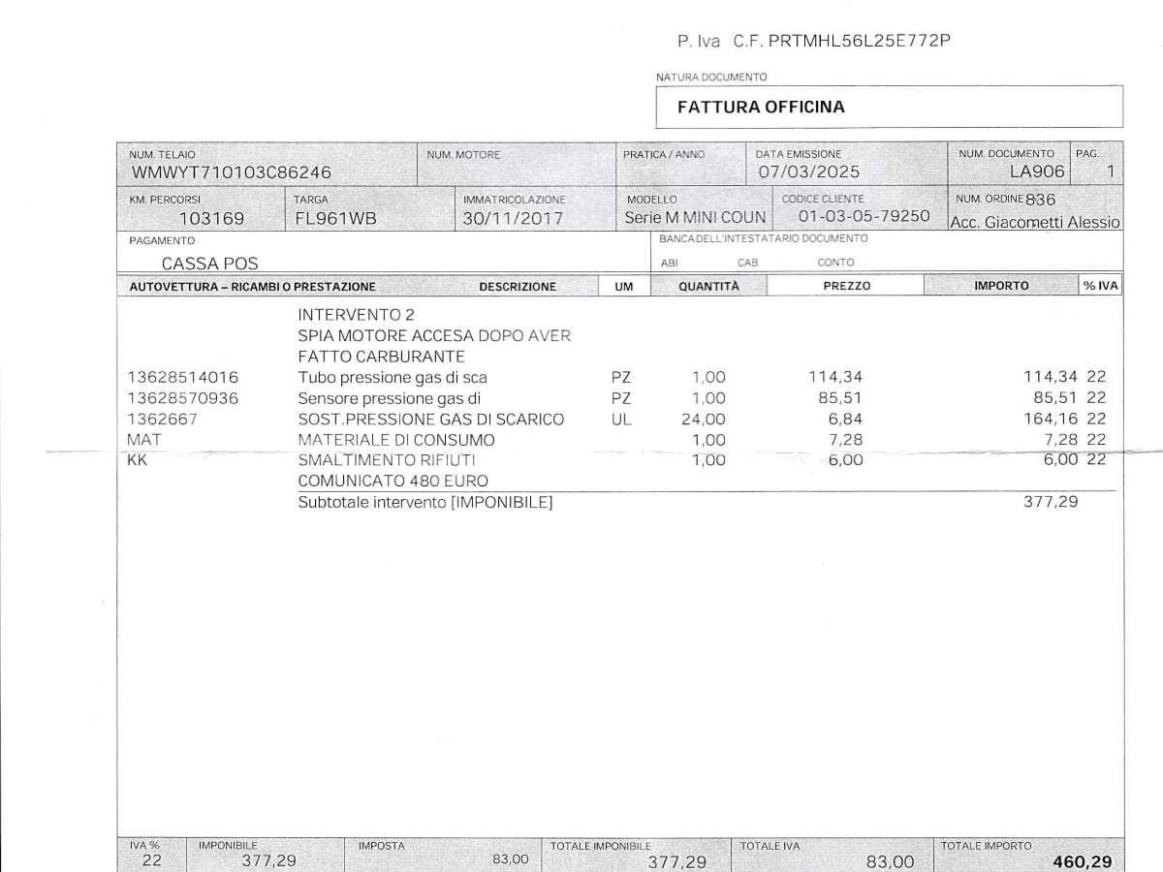Select document number LA906
This screenshot has height=872, width=1163.
(x=1036, y=171)
